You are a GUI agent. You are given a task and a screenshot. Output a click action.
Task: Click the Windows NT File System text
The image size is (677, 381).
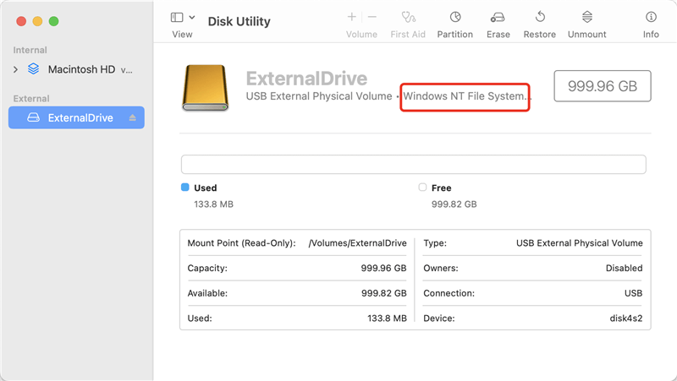click(466, 96)
